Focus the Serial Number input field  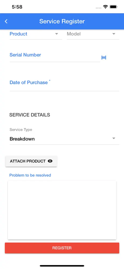click(55, 55)
